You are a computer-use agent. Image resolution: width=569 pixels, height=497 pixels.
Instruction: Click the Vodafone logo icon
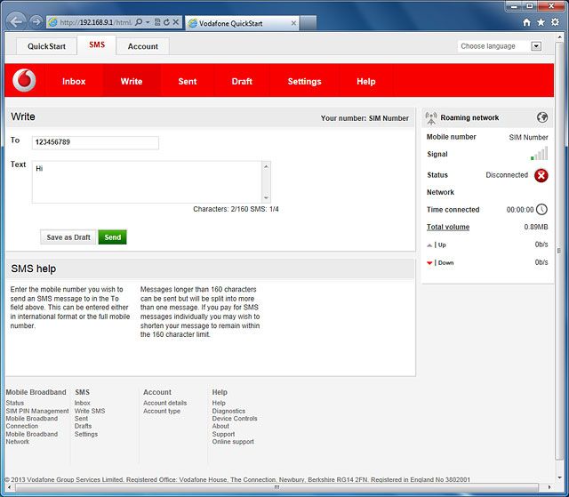point(25,81)
